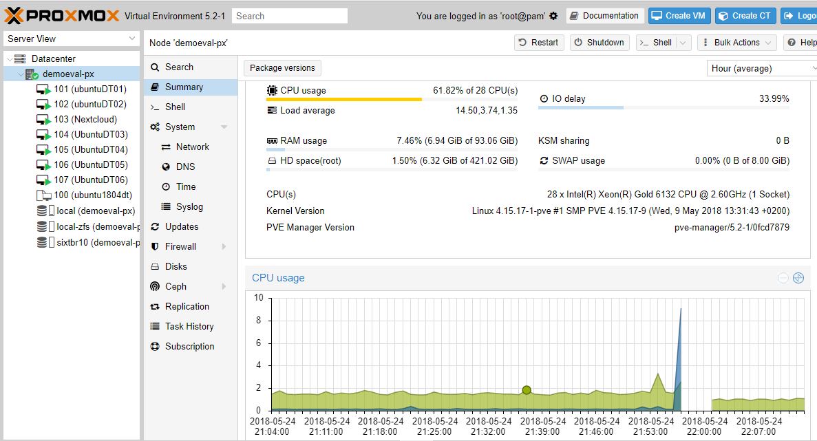Click the Create VM button

click(677, 16)
